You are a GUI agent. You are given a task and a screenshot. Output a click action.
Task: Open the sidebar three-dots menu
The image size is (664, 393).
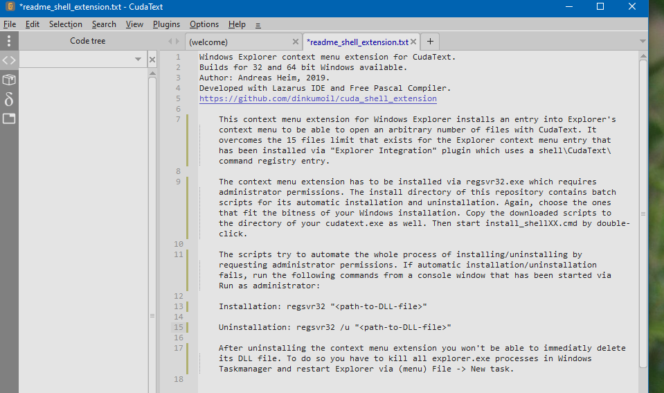point(8,42)
